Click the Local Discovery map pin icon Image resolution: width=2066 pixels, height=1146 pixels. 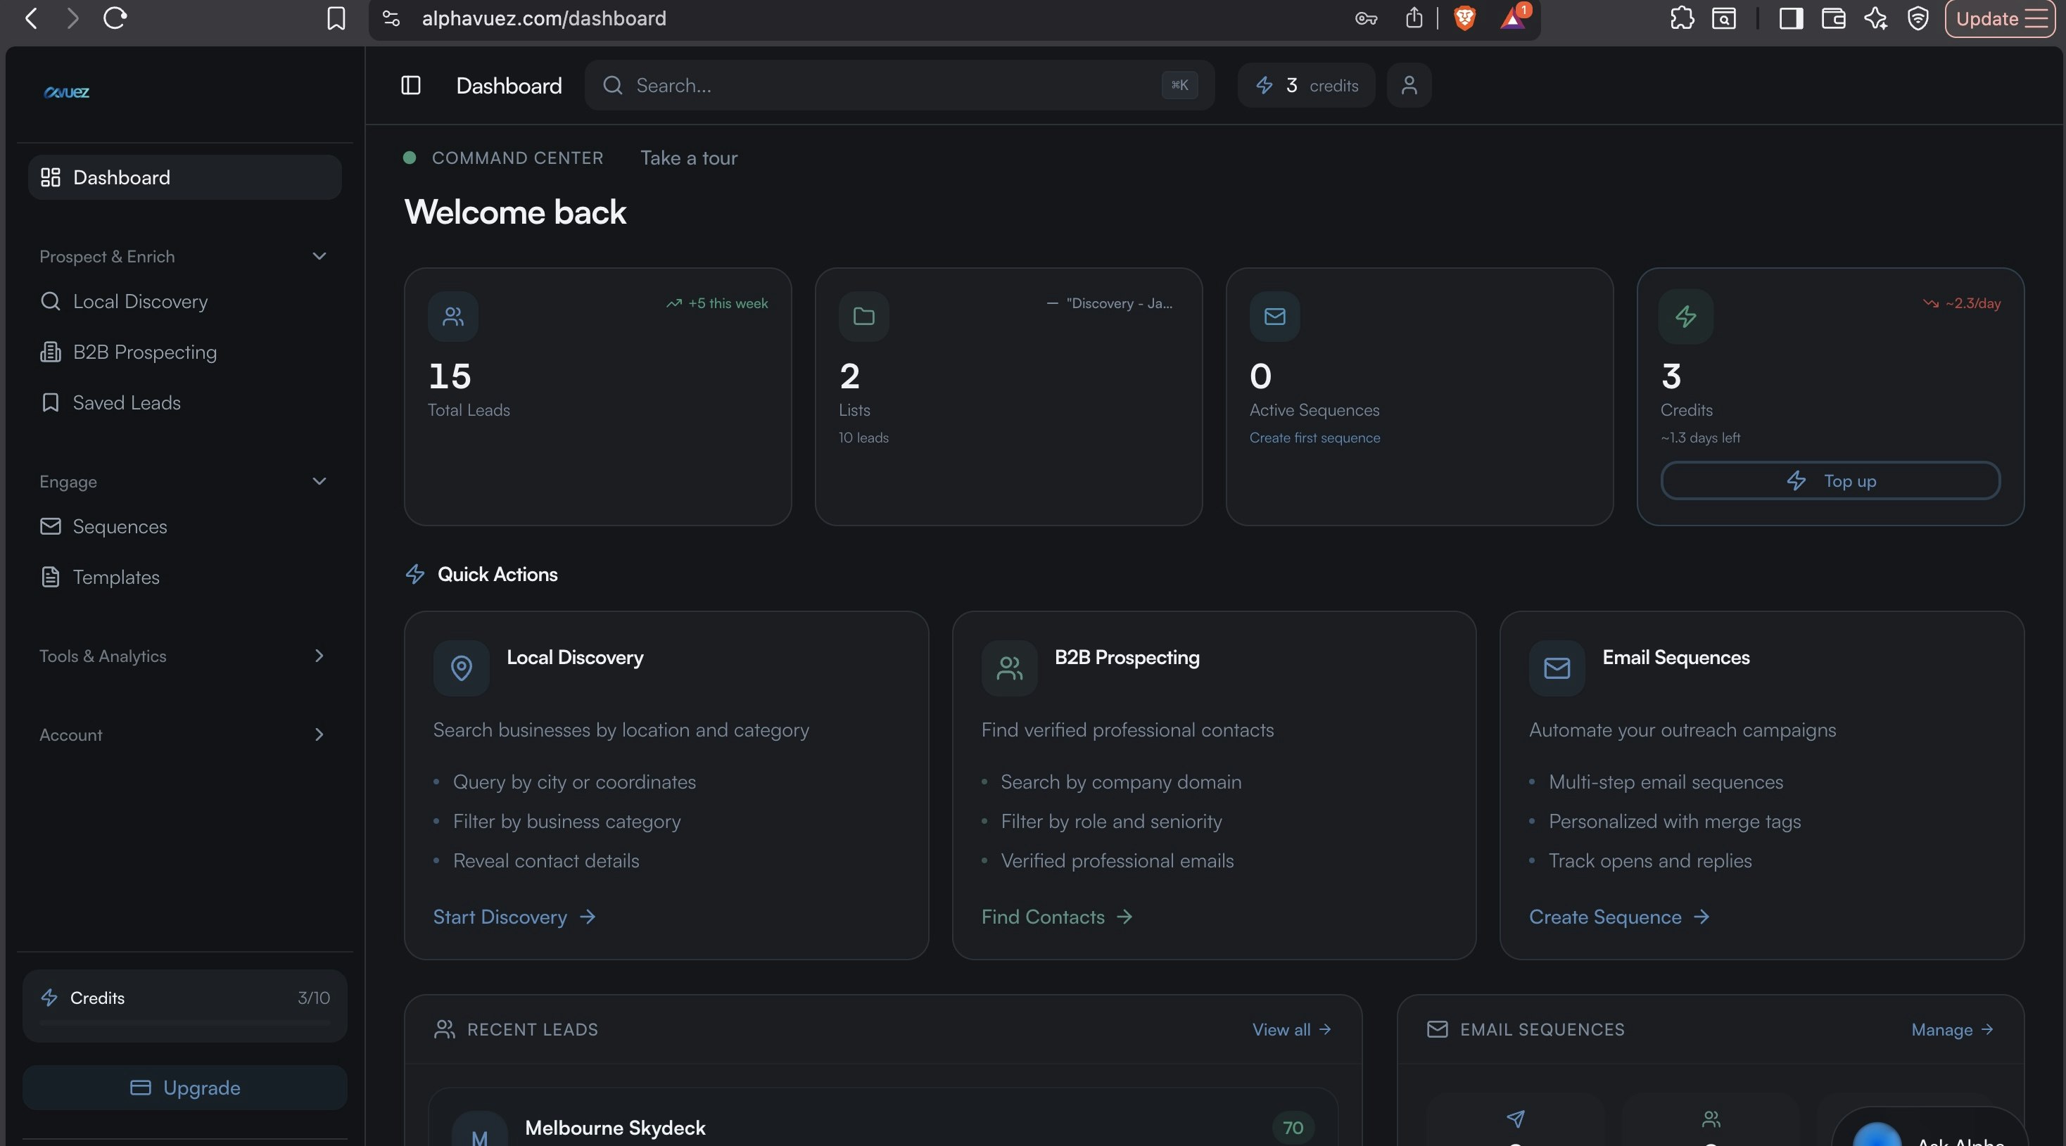tap(461, 667)
